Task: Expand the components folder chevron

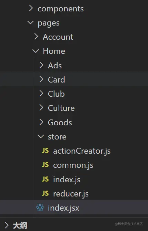Action: click(31, 8)
